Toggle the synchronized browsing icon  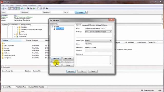[44, 8]
